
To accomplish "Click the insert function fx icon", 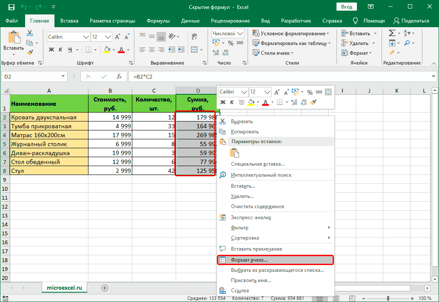I will coord(120,77).
